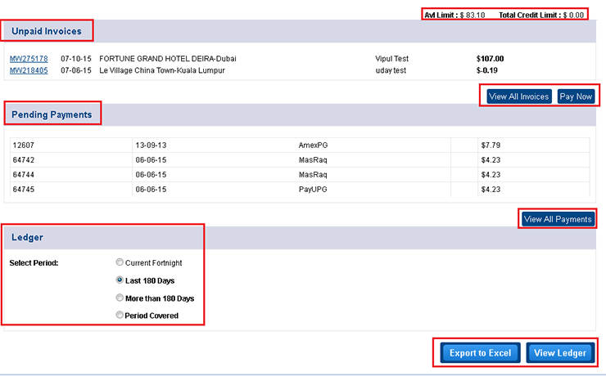The width and height of the screenshot is (606, 376).
Task: Click the Ledger section header
Action: 28,238
